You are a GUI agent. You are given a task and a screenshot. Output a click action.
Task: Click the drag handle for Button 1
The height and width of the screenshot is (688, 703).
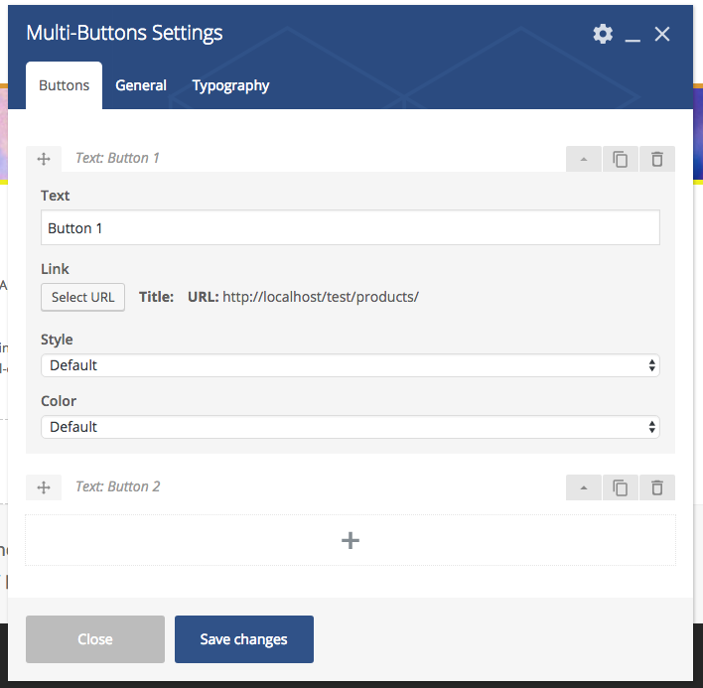pyautogui.click(x=44, y=159)
